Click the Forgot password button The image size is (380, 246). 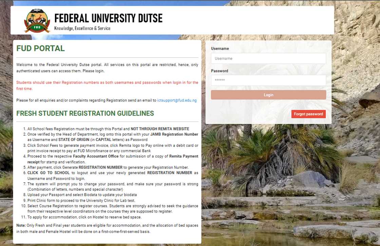[x=308, y=114]
